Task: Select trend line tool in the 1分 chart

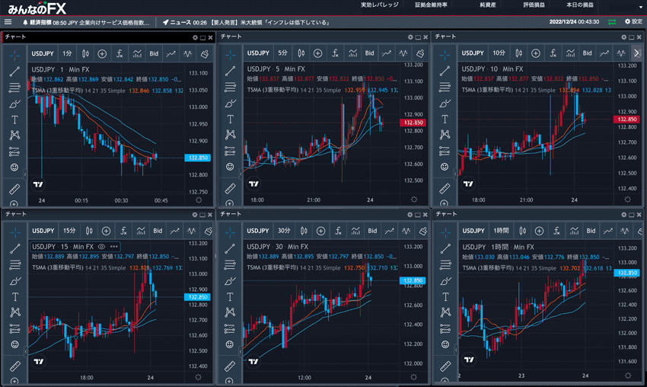Action: coord(14,71)
